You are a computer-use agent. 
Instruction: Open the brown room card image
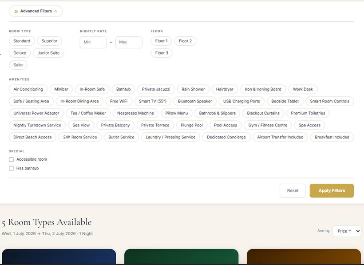pos(304,257)
